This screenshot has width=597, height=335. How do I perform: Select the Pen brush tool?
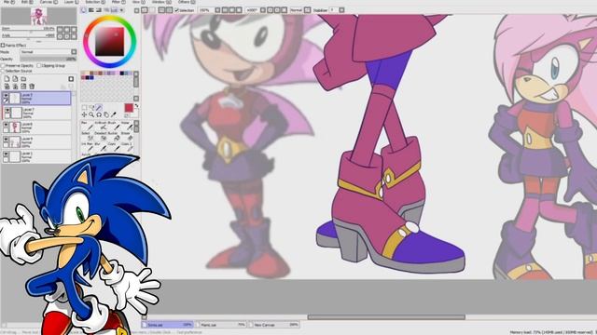[87, 126]
